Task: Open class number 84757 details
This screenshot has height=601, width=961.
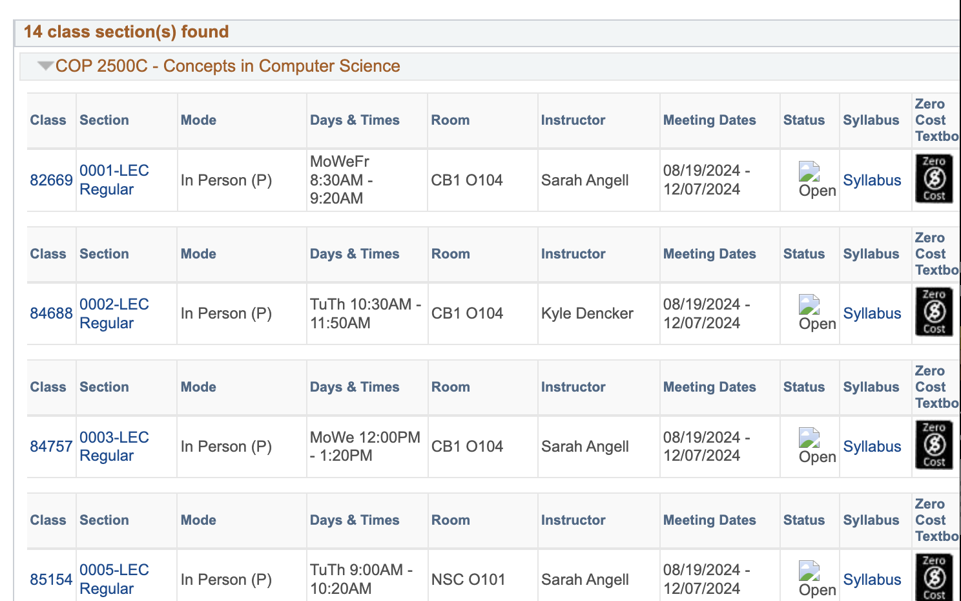Action: [51, 447]
